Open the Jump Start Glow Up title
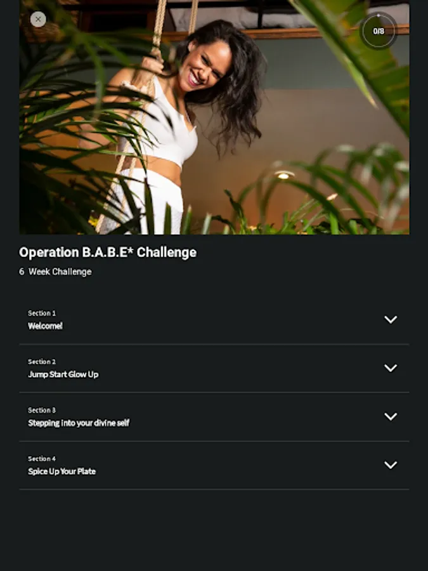Image resolution: width=428 pixels, height=571 pixels. 63,374
